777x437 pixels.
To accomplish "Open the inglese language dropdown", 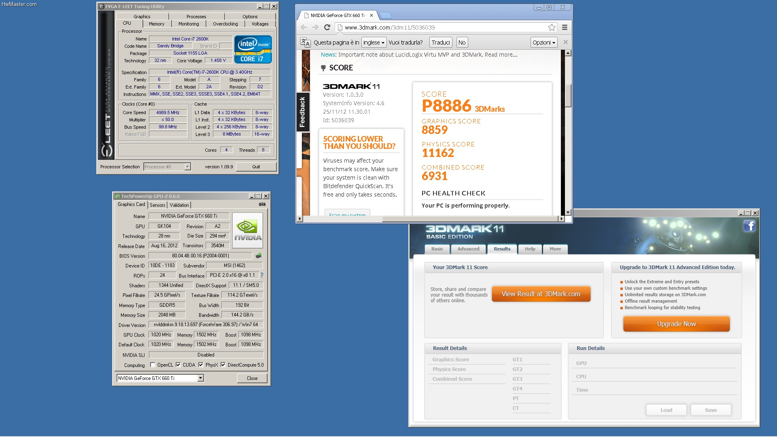I will coord(374,42).
